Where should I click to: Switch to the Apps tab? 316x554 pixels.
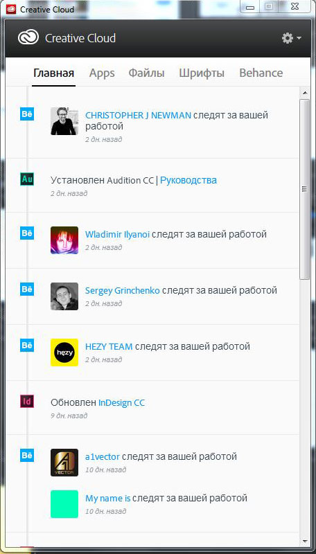click(x=102, y=73)
